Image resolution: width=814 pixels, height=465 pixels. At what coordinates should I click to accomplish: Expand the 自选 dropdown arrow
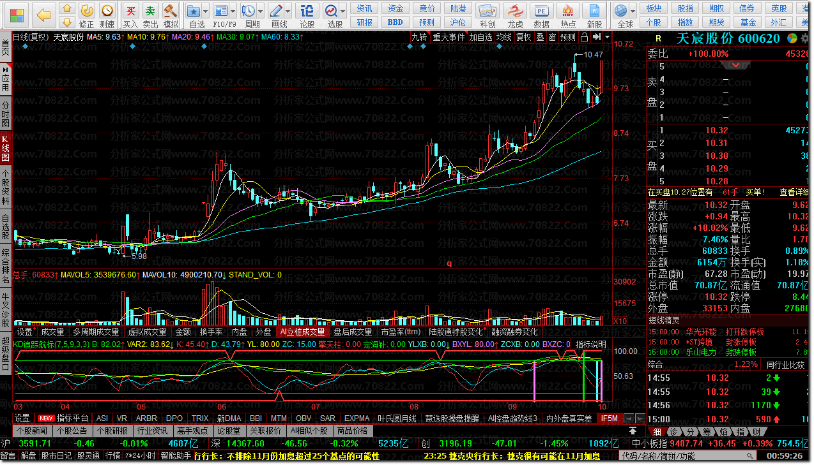point(206,11)
